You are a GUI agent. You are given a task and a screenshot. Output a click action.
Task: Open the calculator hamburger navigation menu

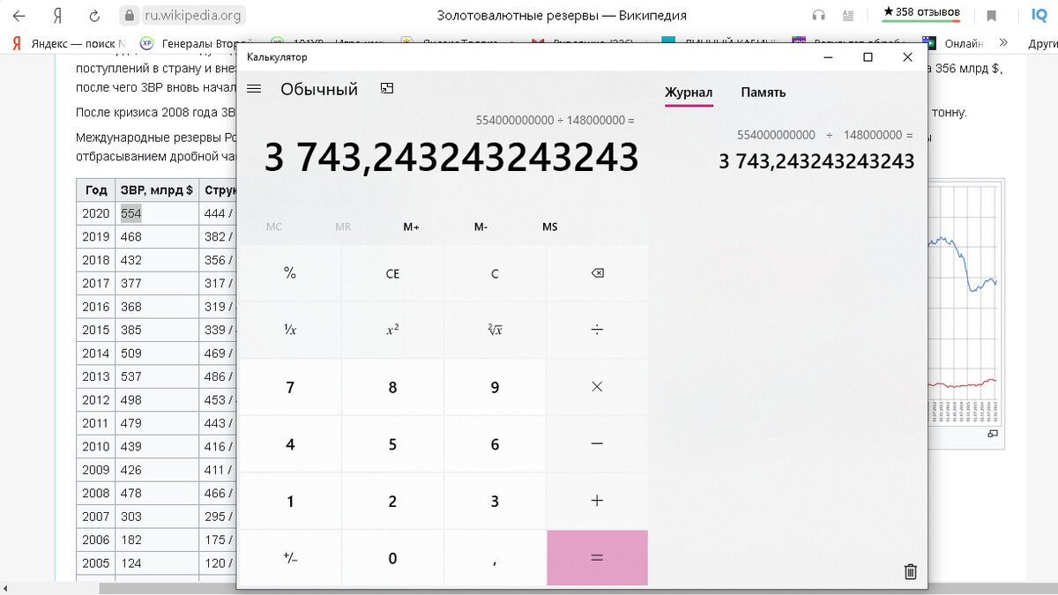coord(254,89)
